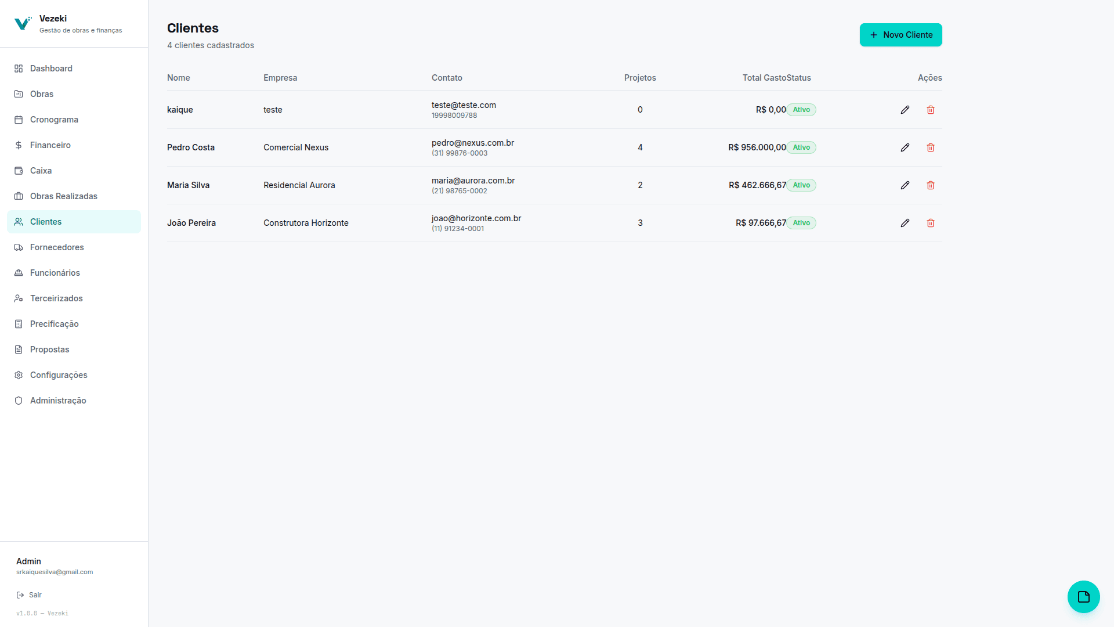Click the Novo Cliente button
This screenshot has width=1114, height=627.
point(900,35)
